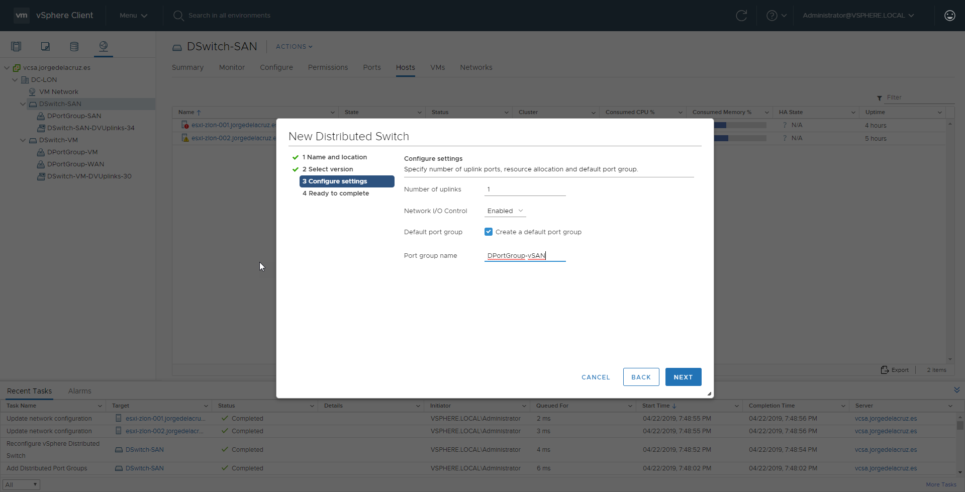The width and height of the screenshot is (965, 492).
Task: Click the filter funnel icon
Action: (880, 98)
